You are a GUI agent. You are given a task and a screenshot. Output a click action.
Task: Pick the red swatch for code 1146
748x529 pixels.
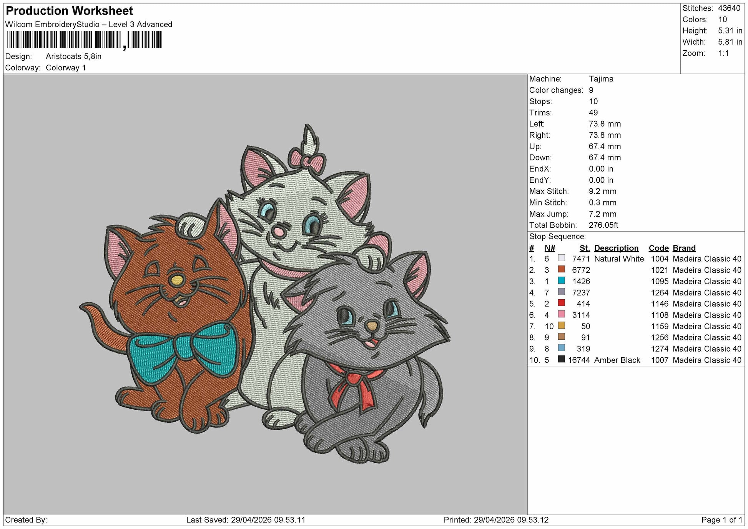[x=562, y=303]
